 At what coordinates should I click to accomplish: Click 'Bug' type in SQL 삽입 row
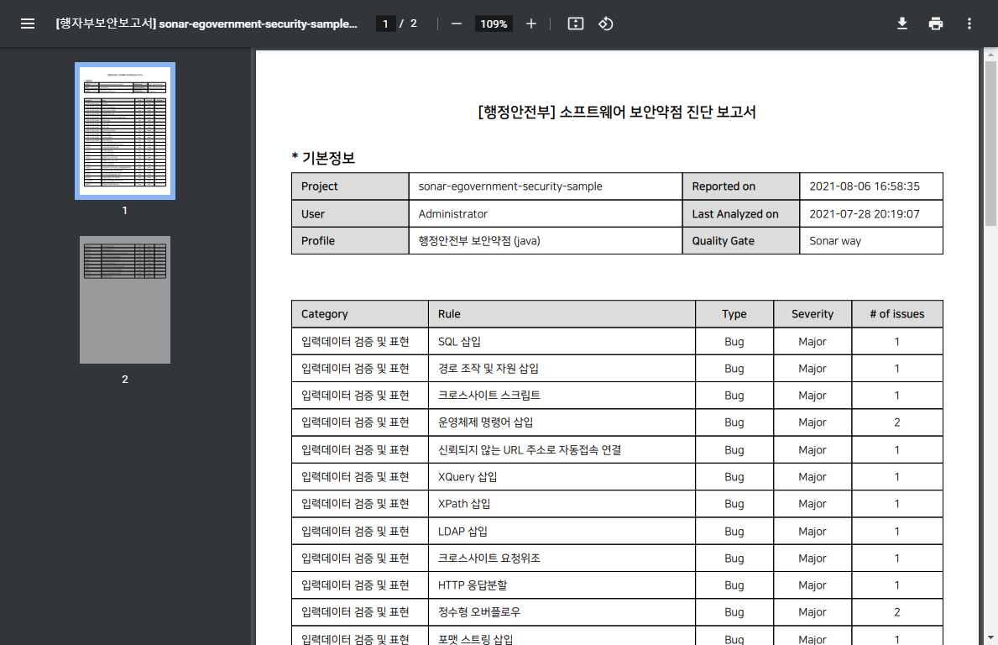click(734, 341)
